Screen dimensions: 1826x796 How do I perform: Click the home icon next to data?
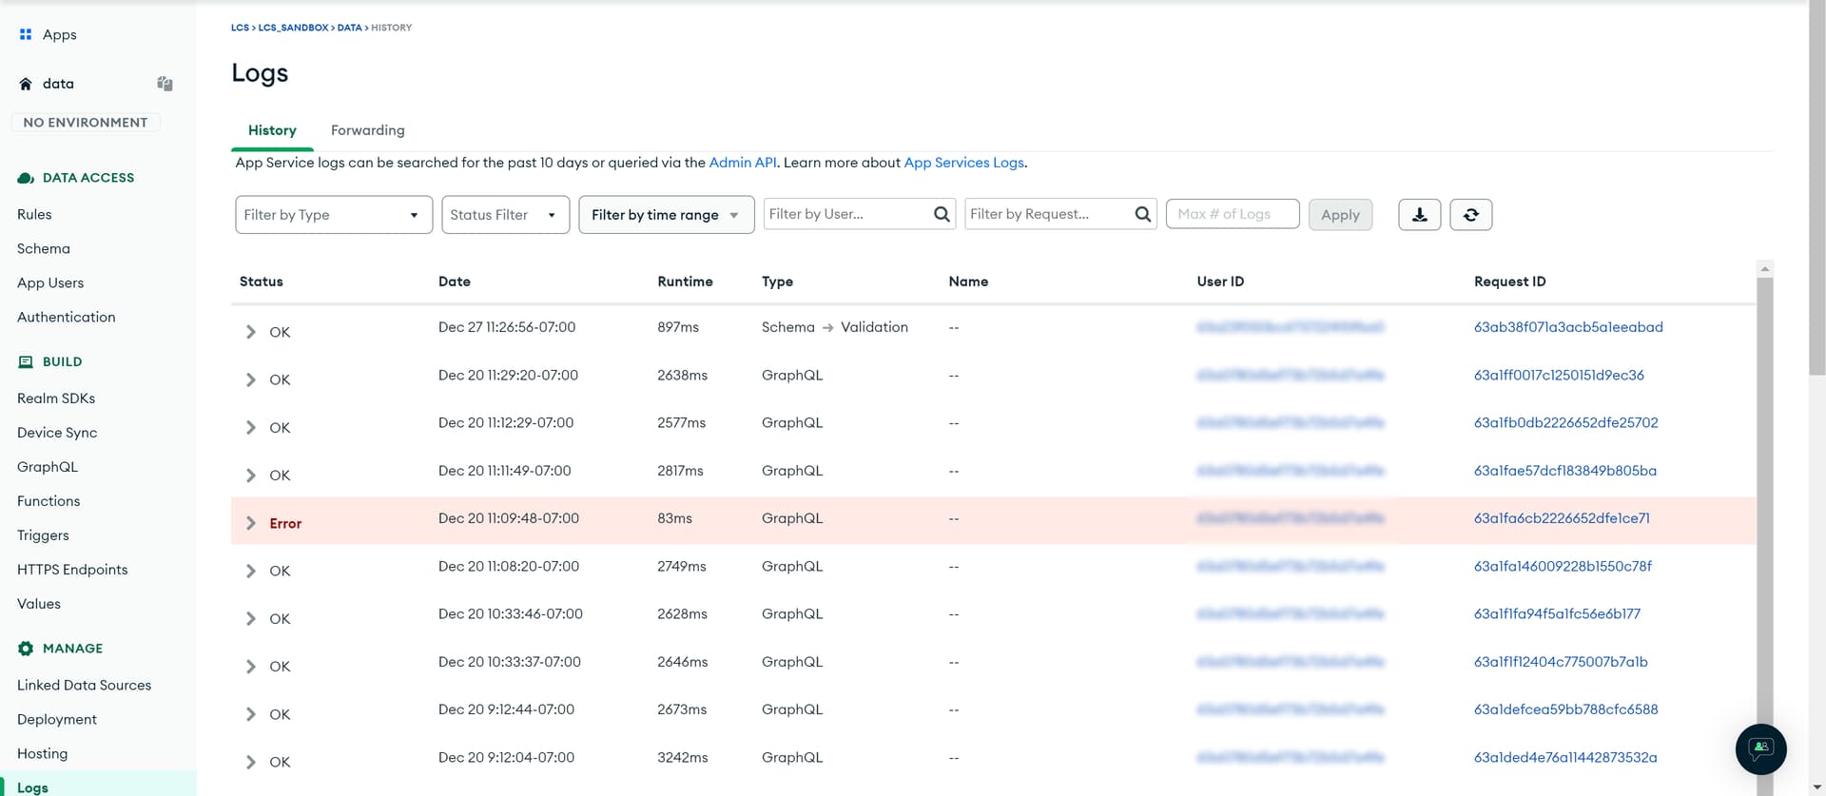(x=26, y=84)
